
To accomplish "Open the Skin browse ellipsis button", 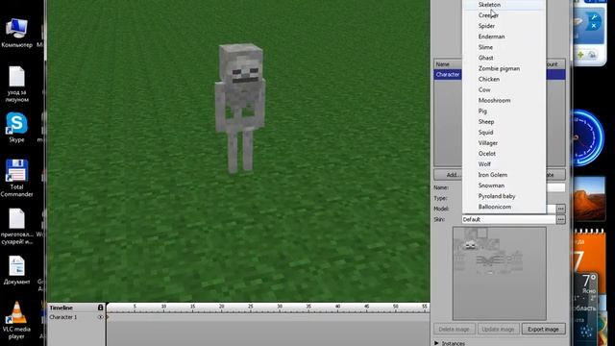I will pyautogui.click(x=561, y=219).
